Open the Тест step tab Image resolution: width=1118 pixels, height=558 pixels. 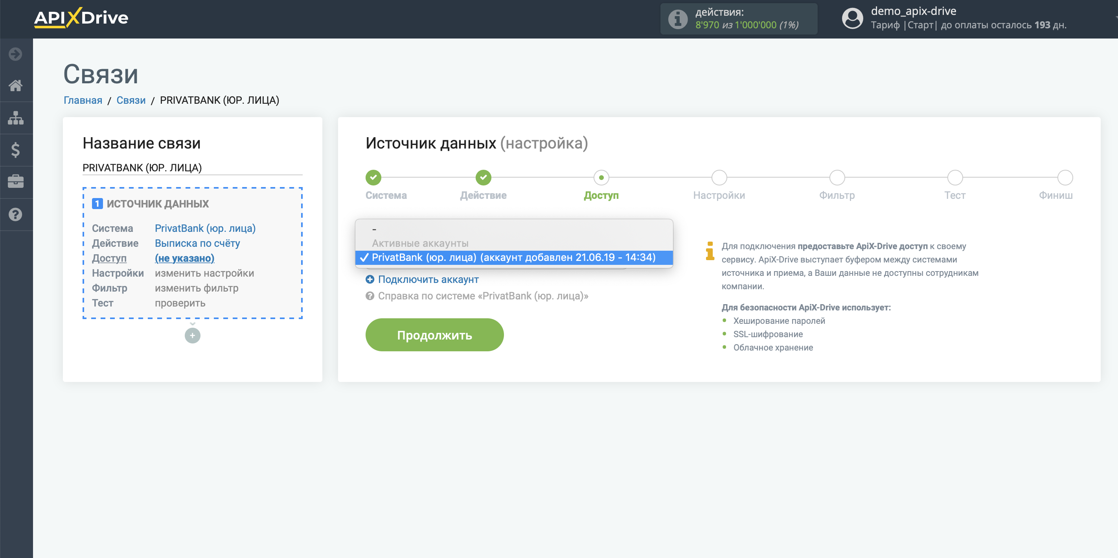point(955,195)
